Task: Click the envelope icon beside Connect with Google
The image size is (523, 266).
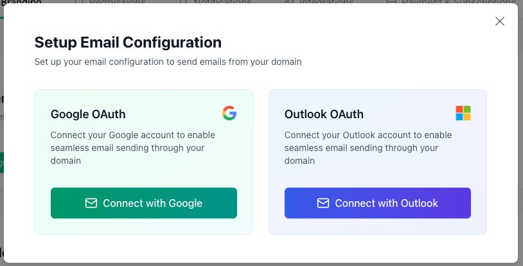Action: (x=91, y=203)
